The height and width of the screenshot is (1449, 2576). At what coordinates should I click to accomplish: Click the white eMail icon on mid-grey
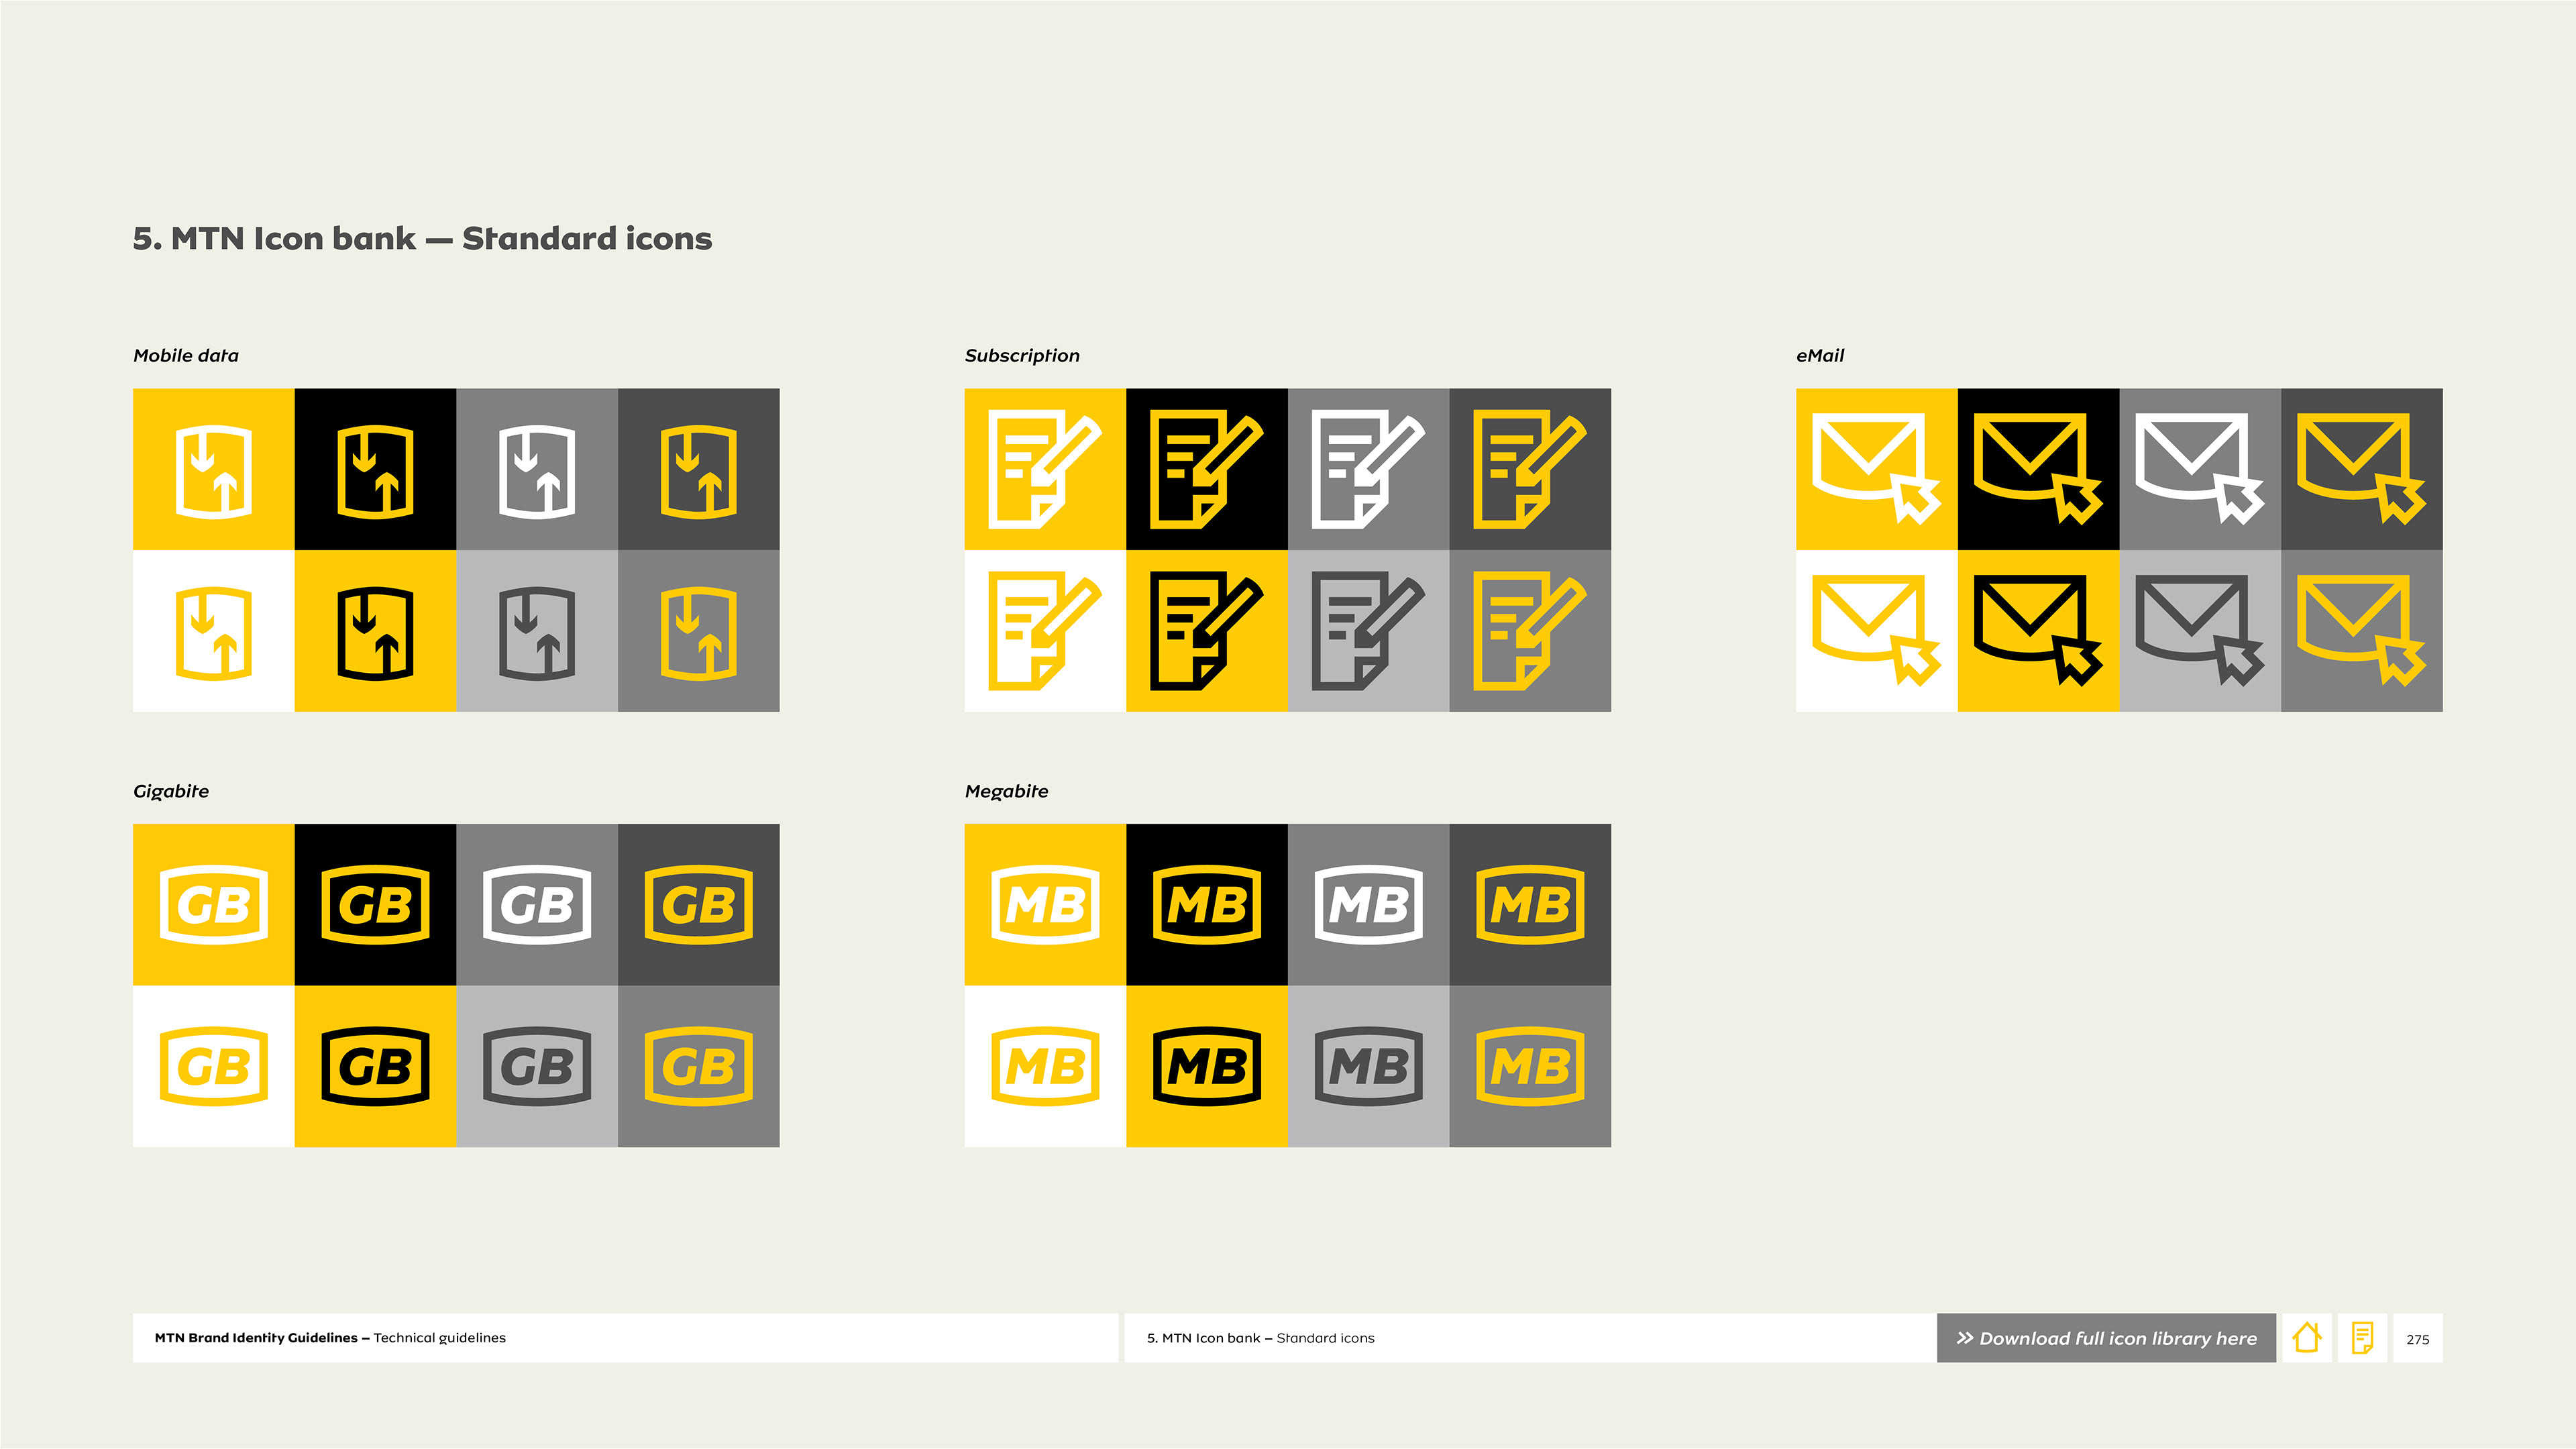2200,469
